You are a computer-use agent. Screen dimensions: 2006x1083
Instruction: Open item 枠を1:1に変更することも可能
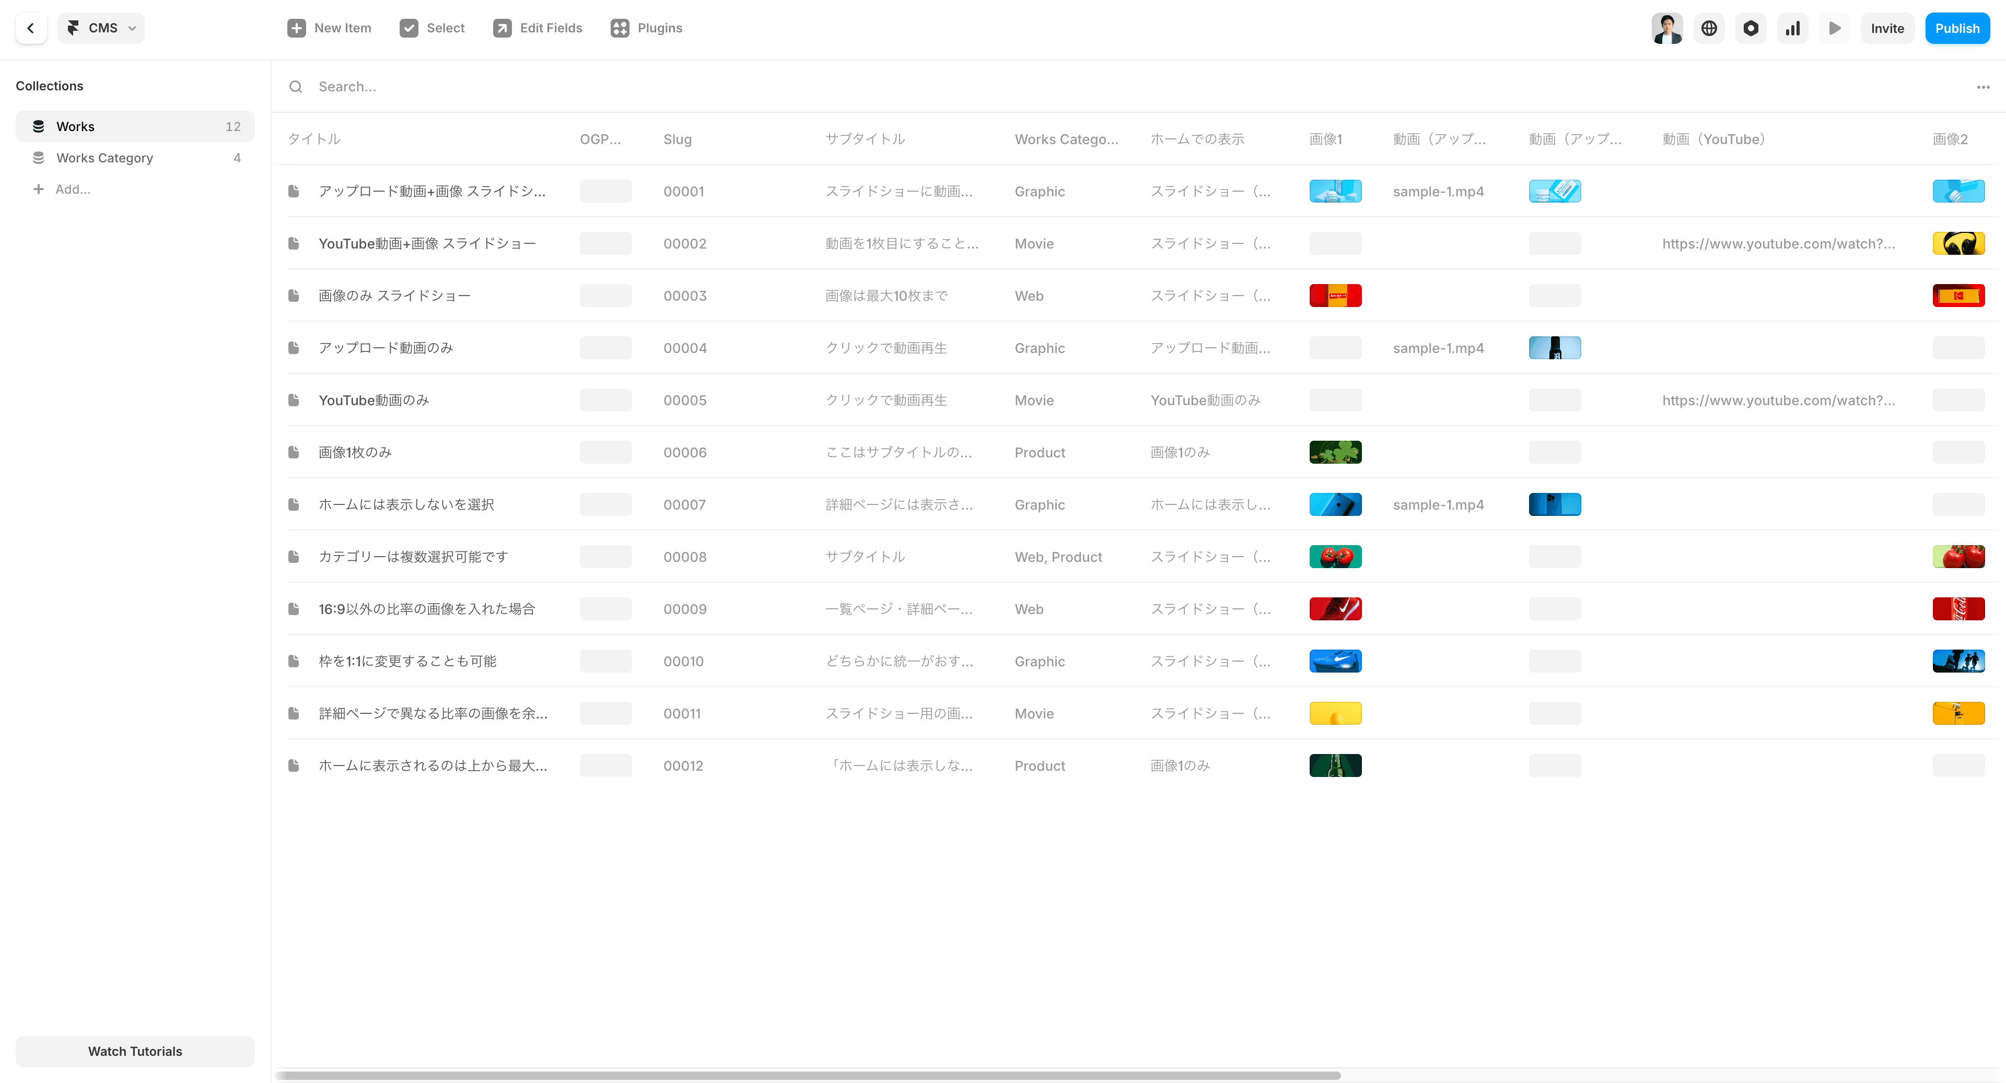[x=407, y=660]
